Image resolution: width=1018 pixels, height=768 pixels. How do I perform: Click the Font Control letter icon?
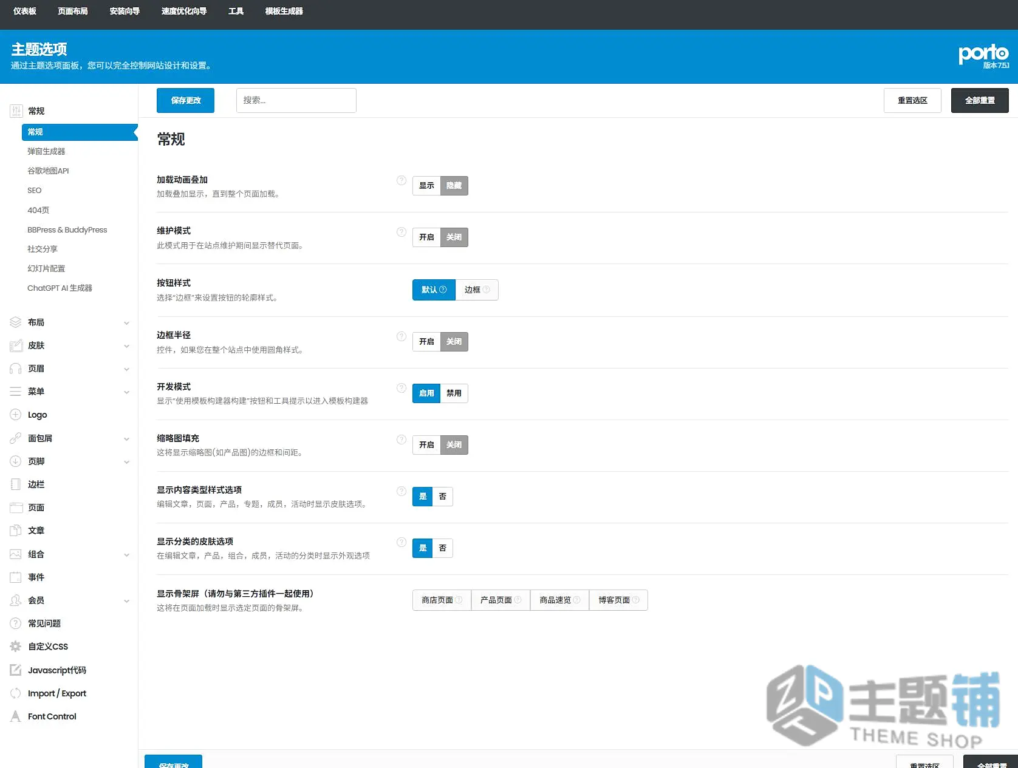click(x=16, y=716)
